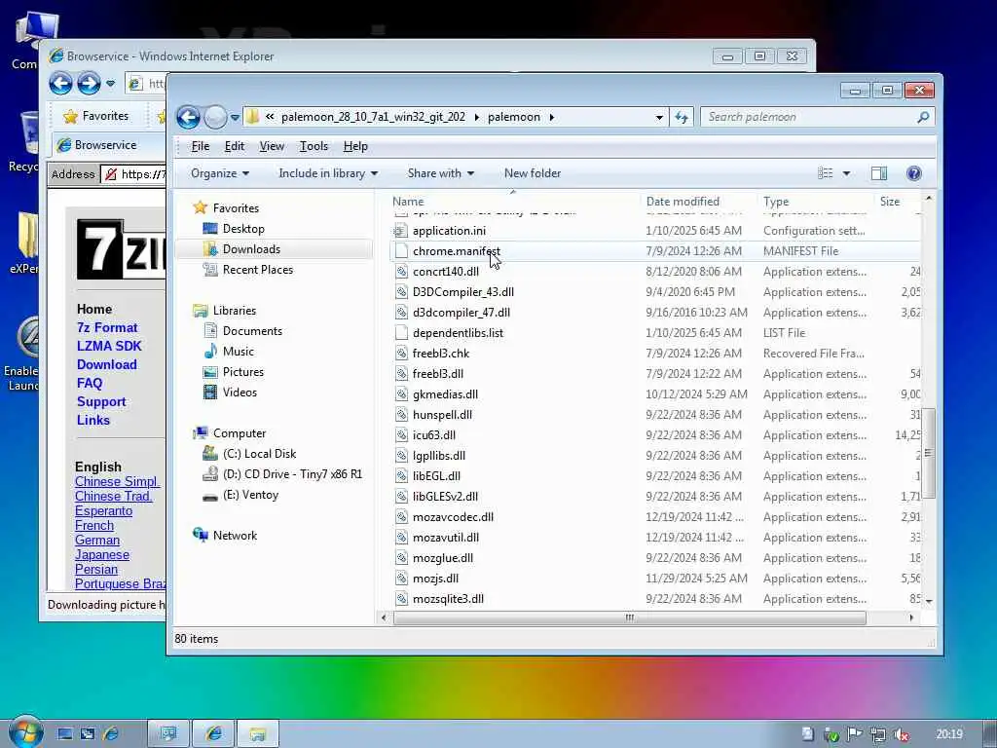Follow the 7z Format link
The height and width of the screenshot is (748, 997).
coord(107,327)
